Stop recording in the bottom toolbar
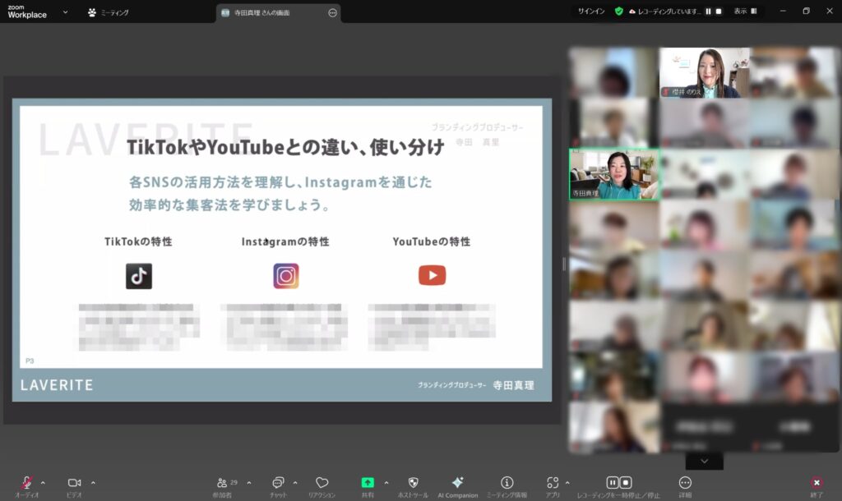The height and width of the screenshot is (501, 842). (x=626, y=482)
